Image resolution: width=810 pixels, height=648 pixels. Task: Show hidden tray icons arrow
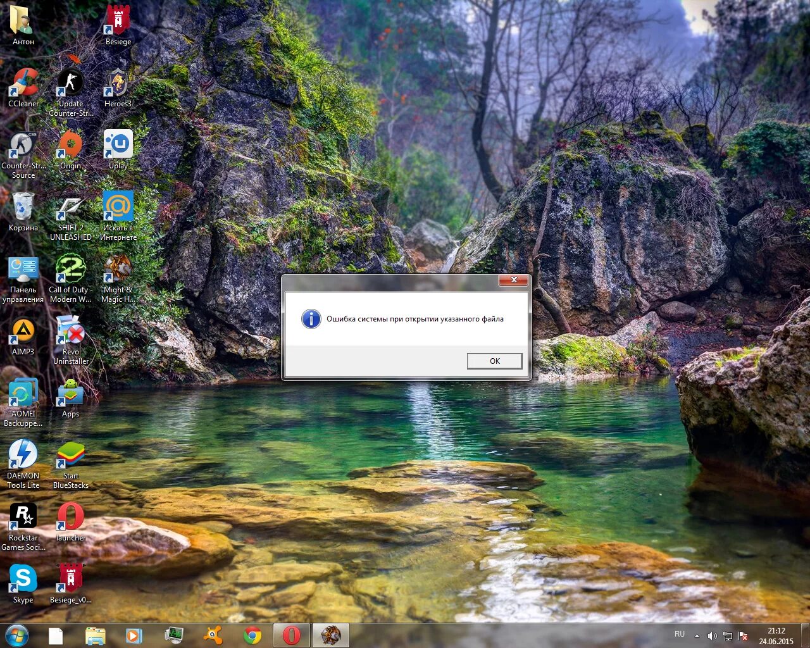pyautogui.click(x=697, y=636)
